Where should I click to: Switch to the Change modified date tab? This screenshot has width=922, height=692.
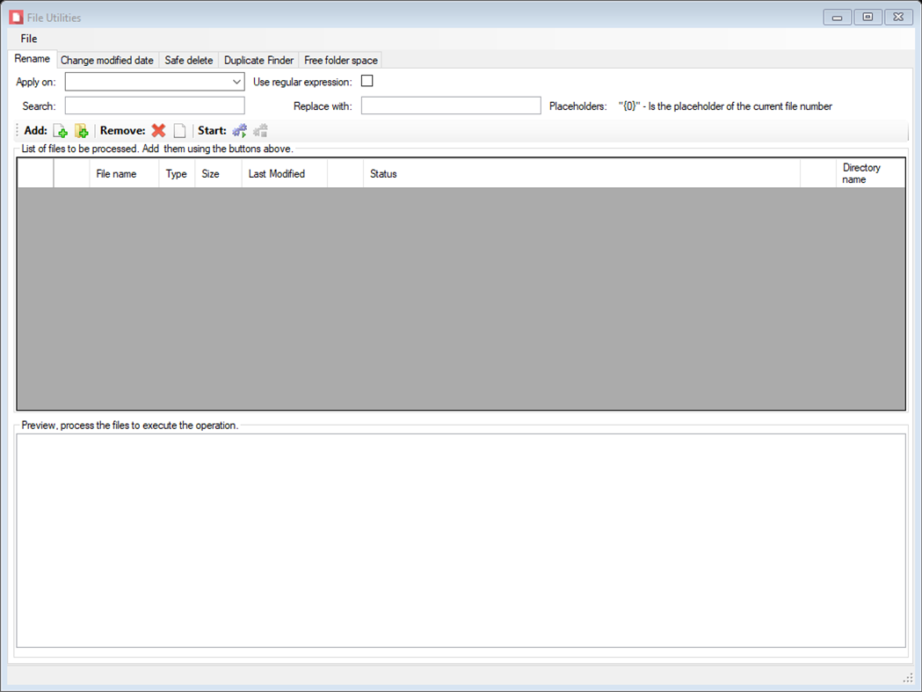click(x=106, y=59)
